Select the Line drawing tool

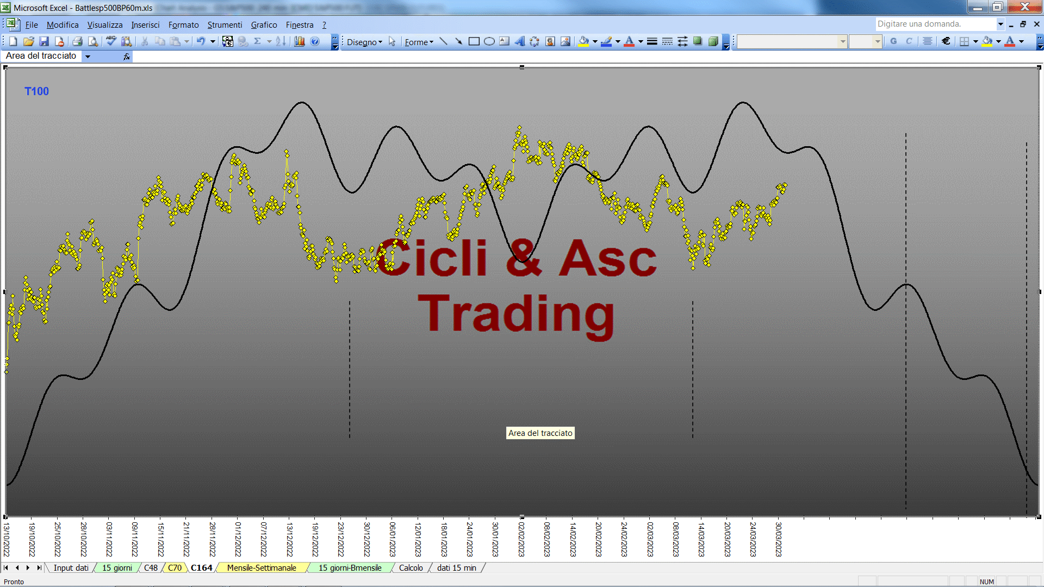point(443,41)
